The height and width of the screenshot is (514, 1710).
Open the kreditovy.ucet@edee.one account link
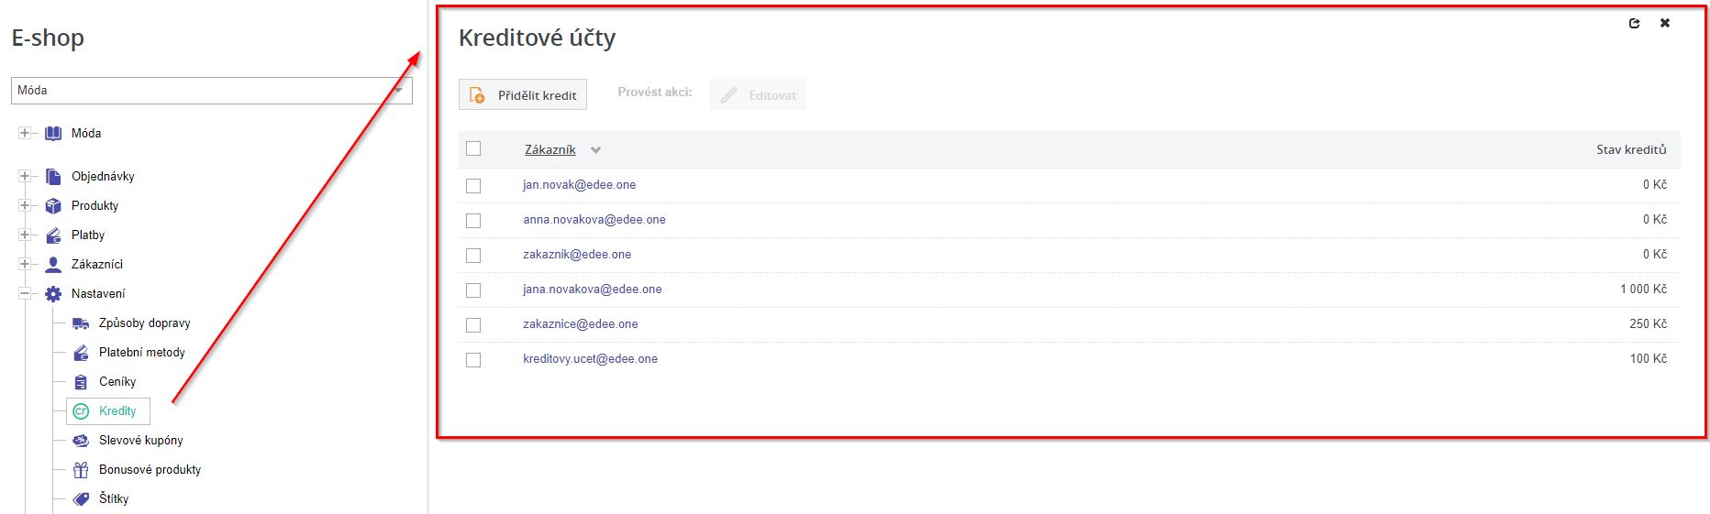[x=590, y=359]
